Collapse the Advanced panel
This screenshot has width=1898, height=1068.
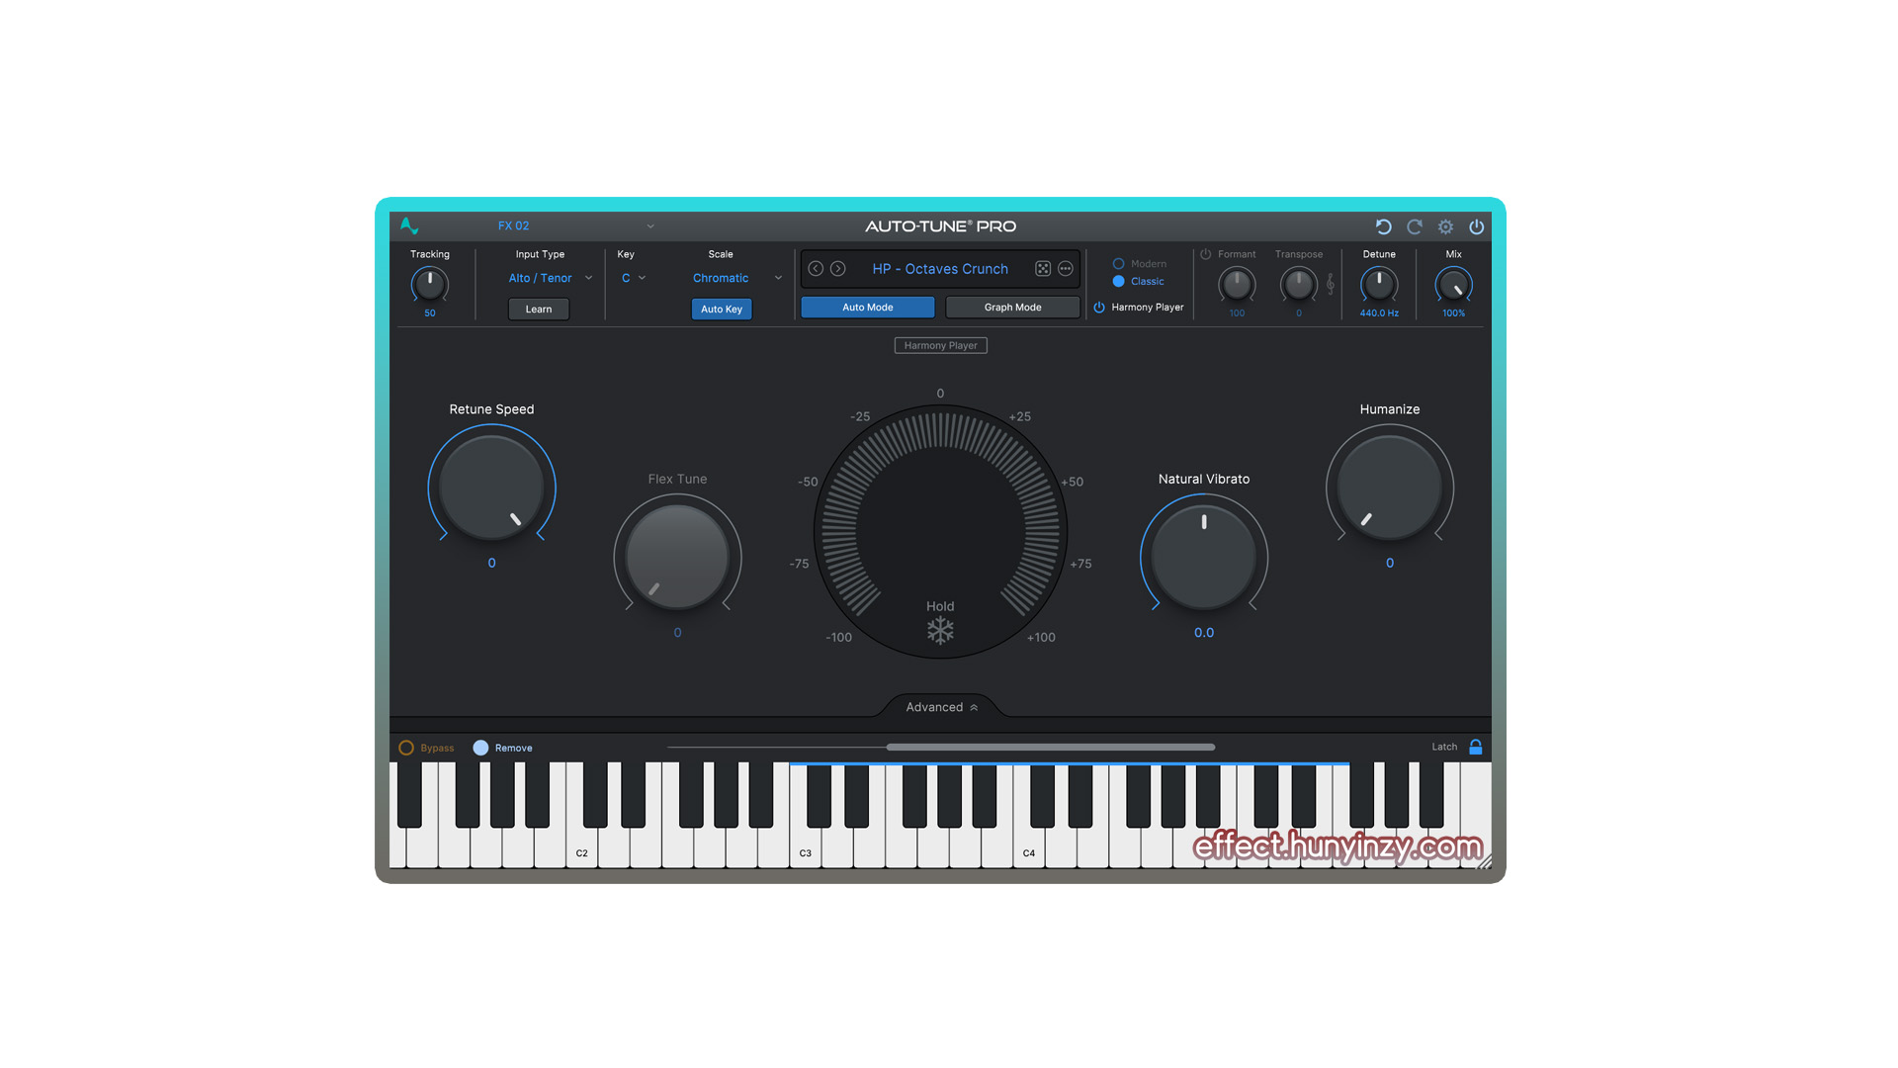939,706
